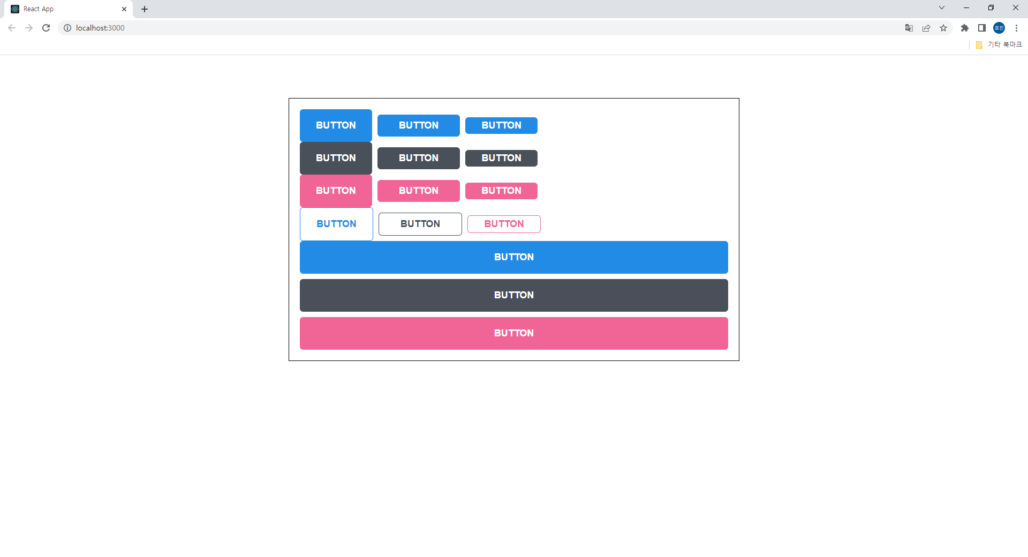View site information icon beside URL
The width and height of the screenshot is (1028, 557).
click(x=67, y=28)
